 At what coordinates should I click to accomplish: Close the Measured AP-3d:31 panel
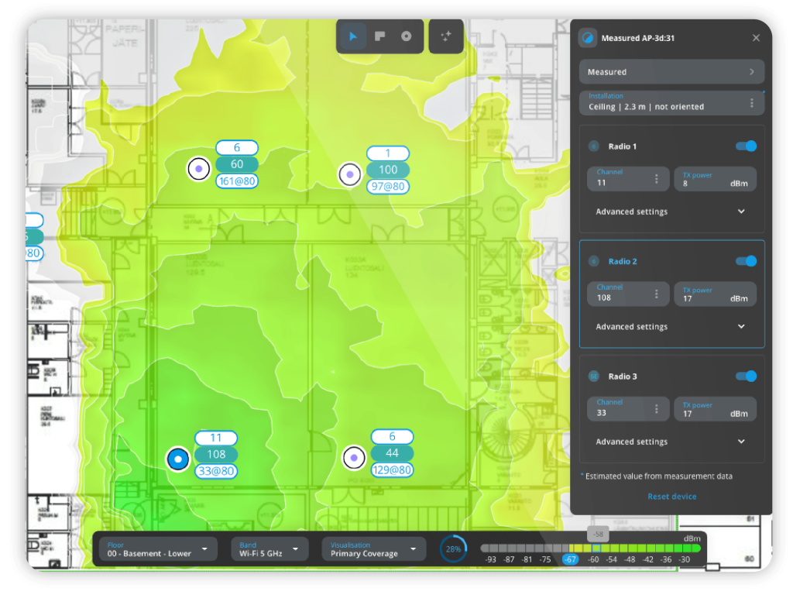tap(756, 38)
